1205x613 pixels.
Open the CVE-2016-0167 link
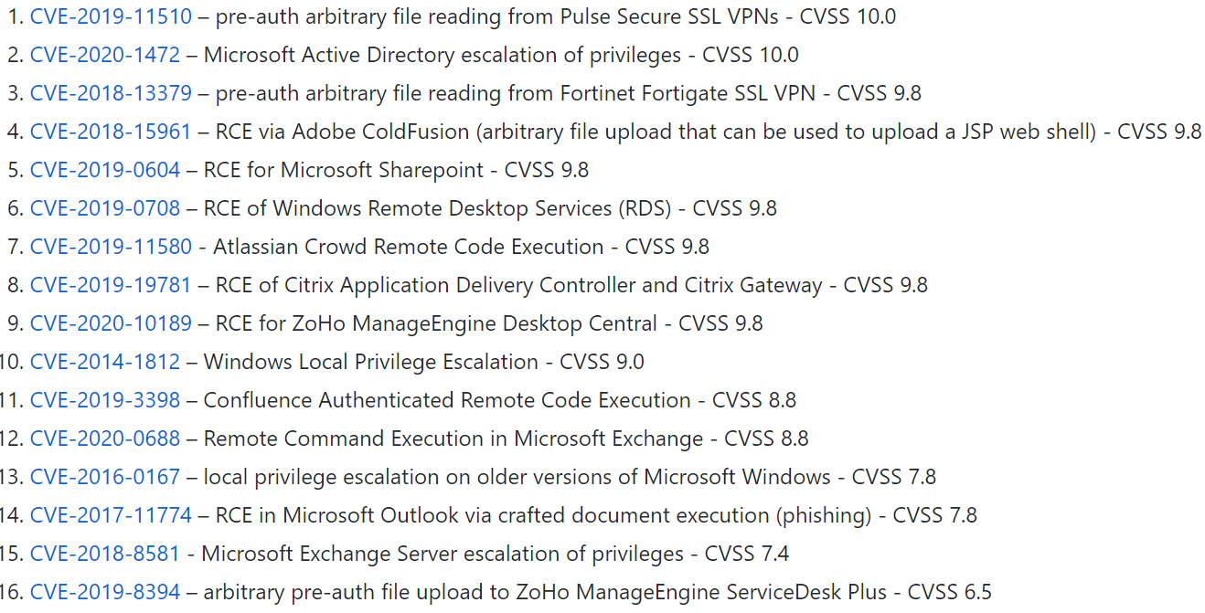coord(105,477)
